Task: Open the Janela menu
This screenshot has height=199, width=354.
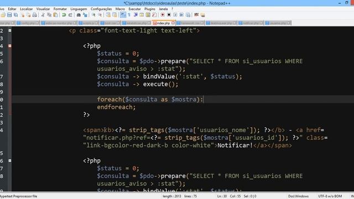Action: coord(163,9)
